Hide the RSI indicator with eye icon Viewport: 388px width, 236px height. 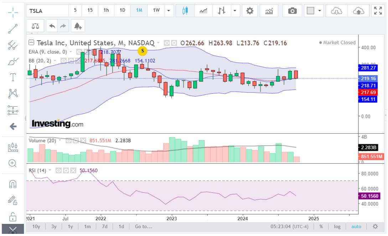click(x=59, y=170)
